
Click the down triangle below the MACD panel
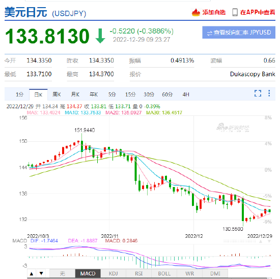point(41,273)
